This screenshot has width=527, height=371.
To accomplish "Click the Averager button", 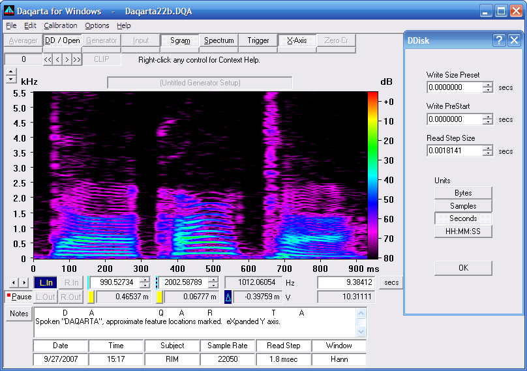I will point(23,40).
